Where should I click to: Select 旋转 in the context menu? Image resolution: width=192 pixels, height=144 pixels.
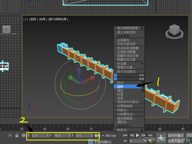pos(127,87)
